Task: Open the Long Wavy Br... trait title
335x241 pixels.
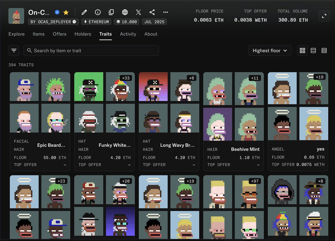Action: (178, 145)
